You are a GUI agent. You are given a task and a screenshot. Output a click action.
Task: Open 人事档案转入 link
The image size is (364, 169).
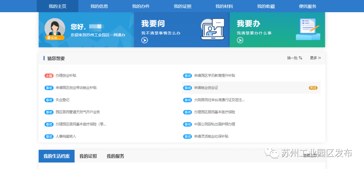[66, 136]
